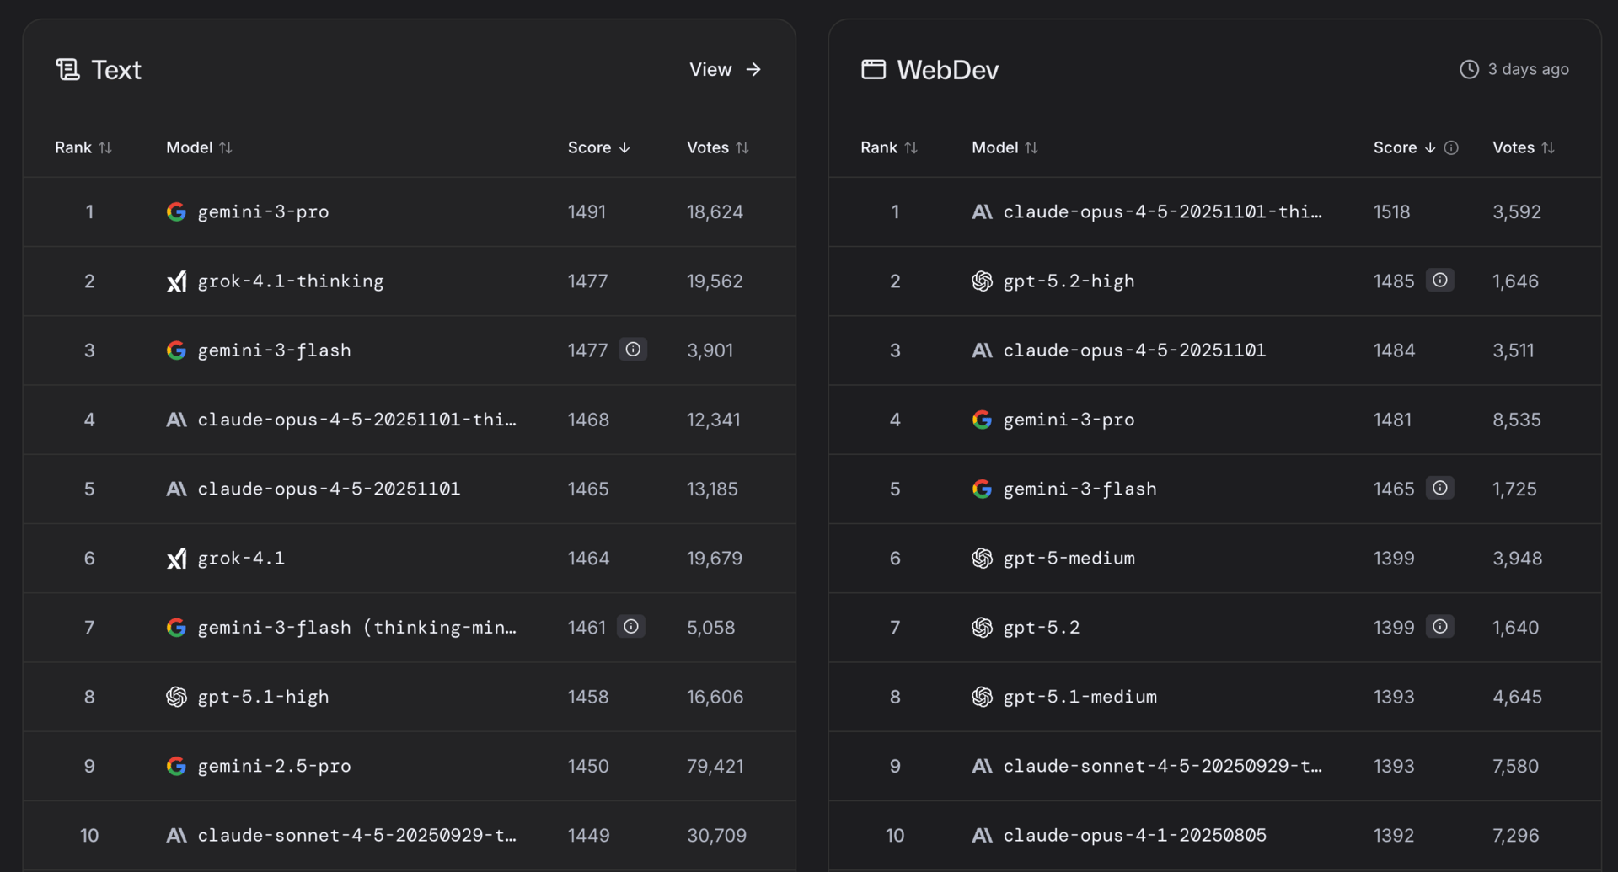Viewport: 1618px width, 872px height.
Task: Click the xAI logo beside grok-4.1-thinking
Action: pos(176,281)
